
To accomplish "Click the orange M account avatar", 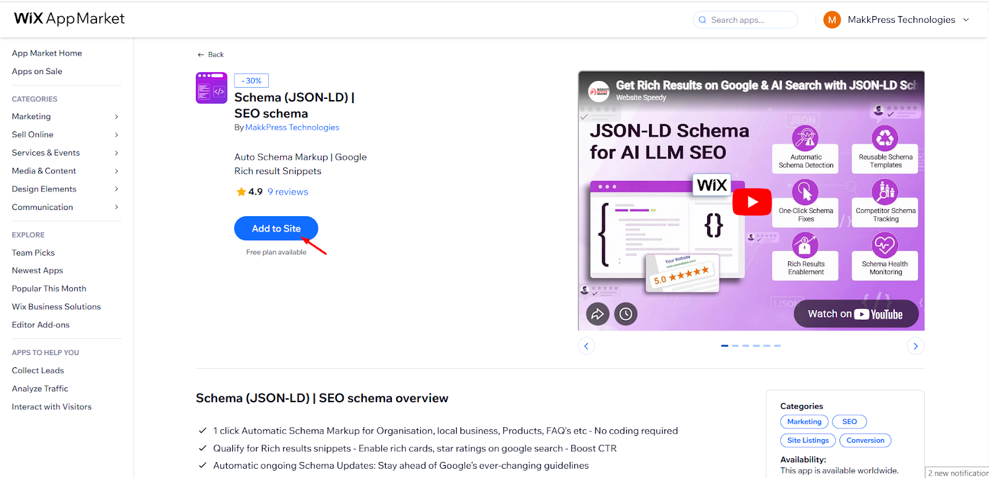I will pyautogui.click(x=832, y=20).
